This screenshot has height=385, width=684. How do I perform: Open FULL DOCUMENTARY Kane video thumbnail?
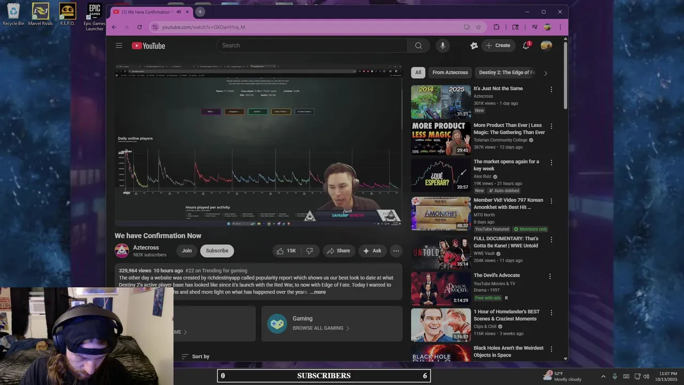[441, 252]
